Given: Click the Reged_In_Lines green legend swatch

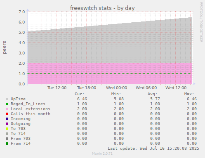Looking at the screenshot, I should (x=7, y=104).
